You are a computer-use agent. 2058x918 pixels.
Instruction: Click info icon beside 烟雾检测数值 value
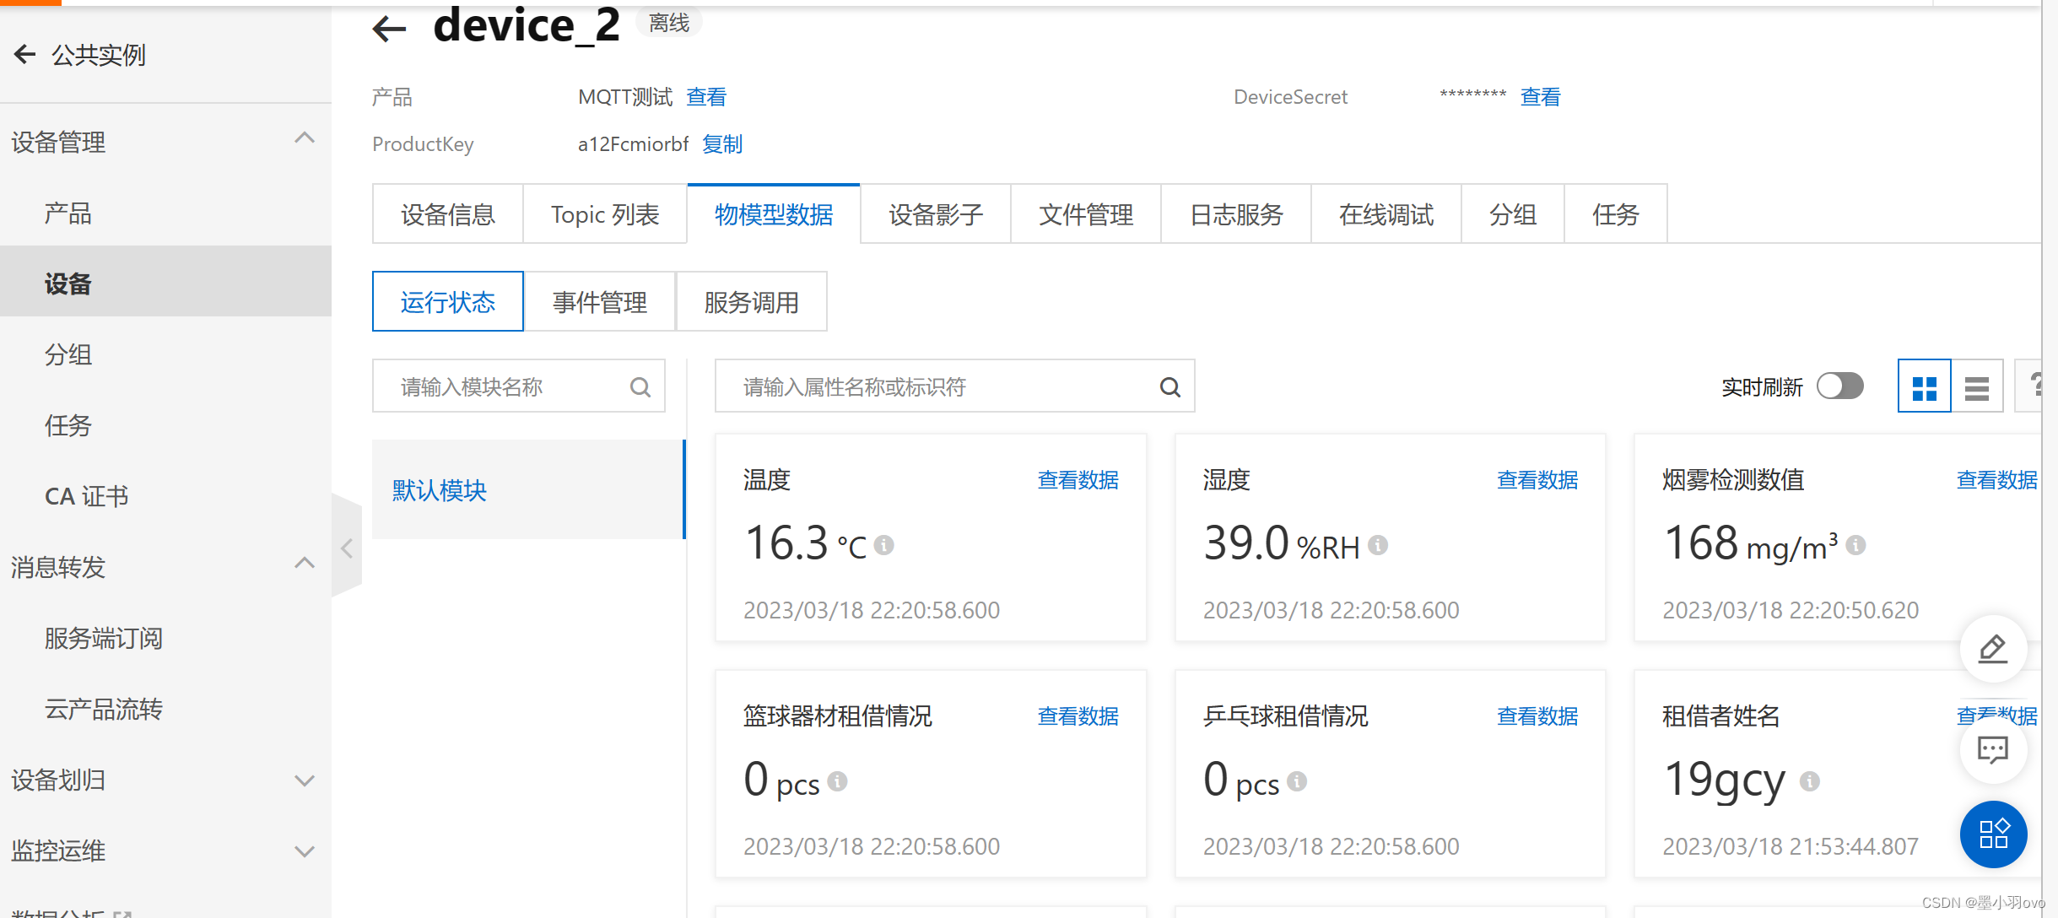coord(1855,545)
